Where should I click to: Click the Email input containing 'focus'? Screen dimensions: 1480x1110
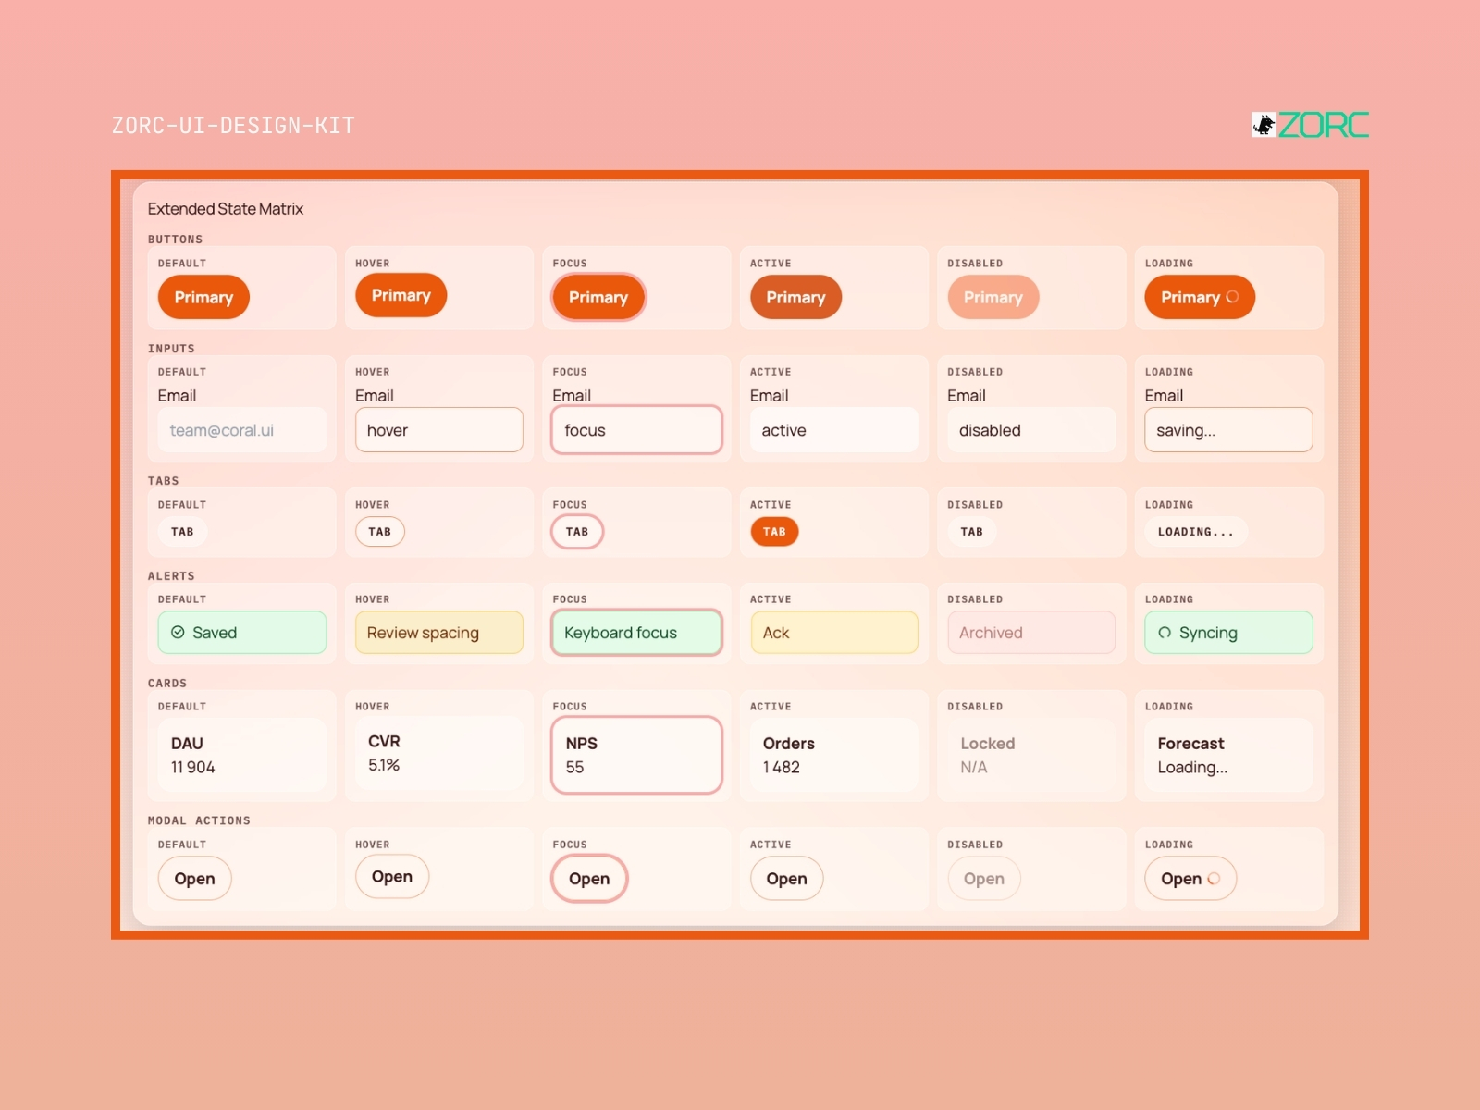pyautogui.click(x=636, y=430)
